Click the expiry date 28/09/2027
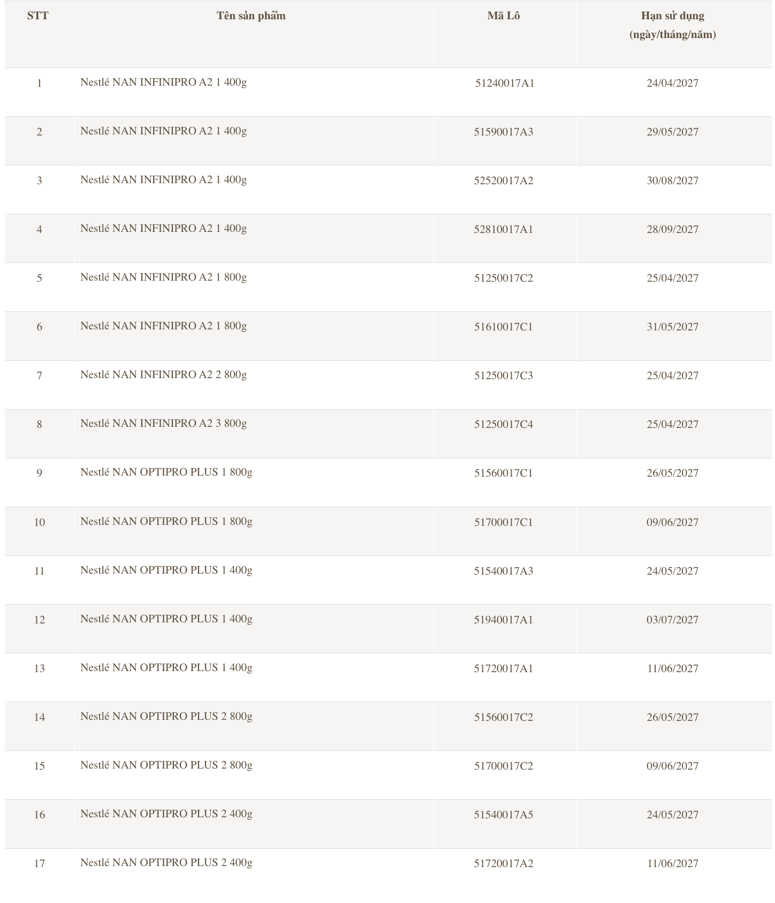Viewport: 775px width, 903px height. [672, 229]
